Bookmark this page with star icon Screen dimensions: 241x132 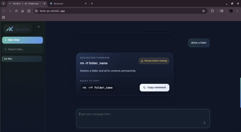pos(204,11)
